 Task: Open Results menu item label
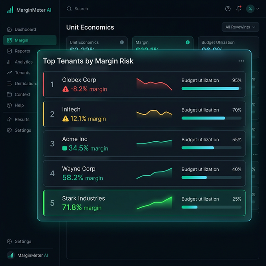coord(22,119)
